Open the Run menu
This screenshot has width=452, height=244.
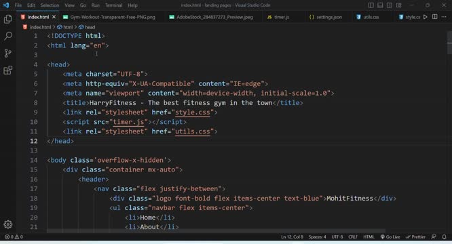point(96,5)
